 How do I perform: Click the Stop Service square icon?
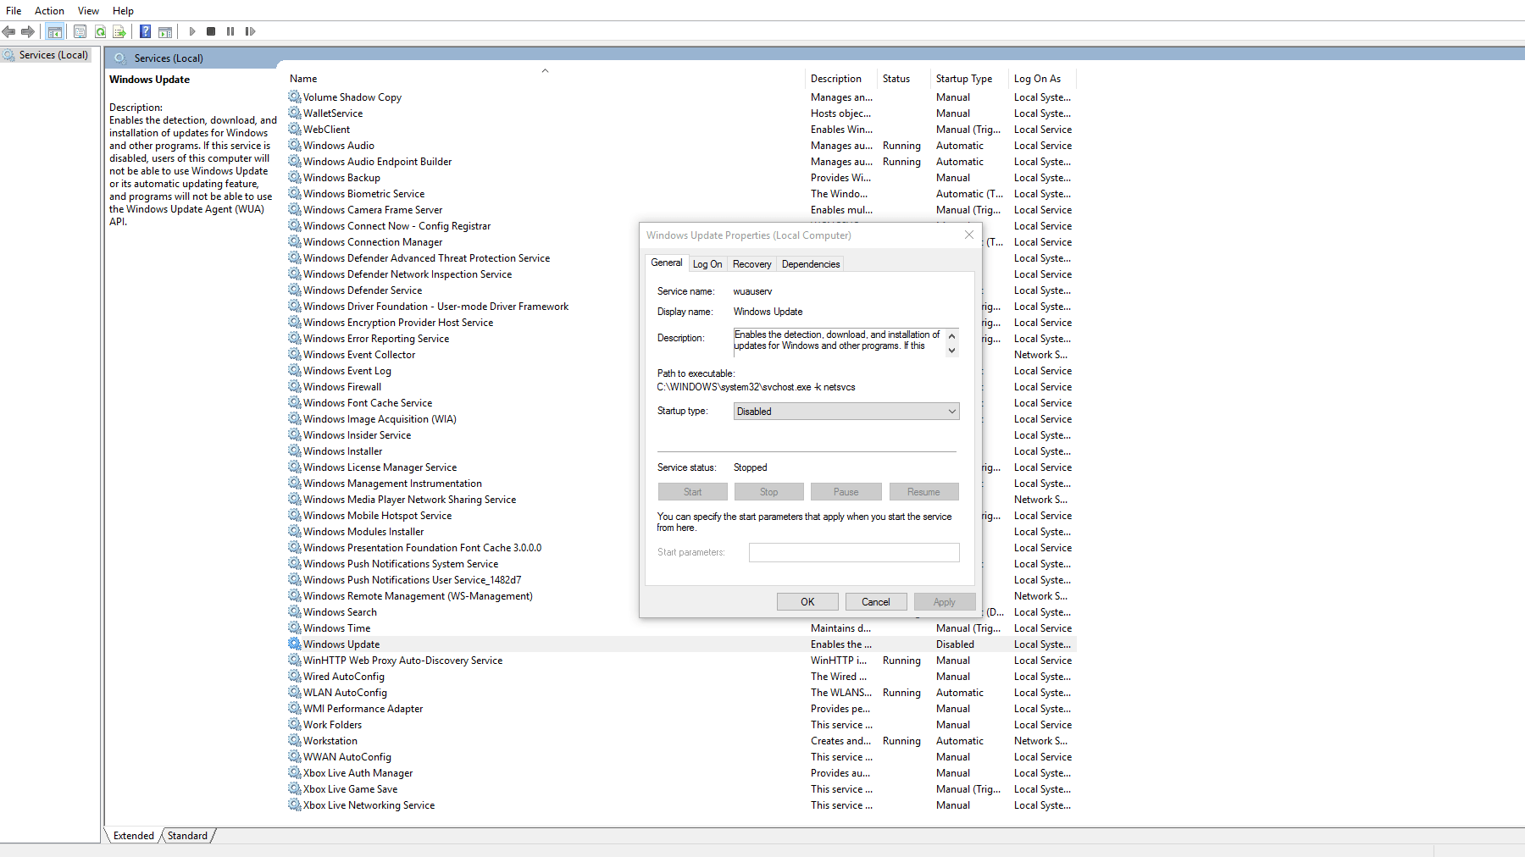coord(211,31)
